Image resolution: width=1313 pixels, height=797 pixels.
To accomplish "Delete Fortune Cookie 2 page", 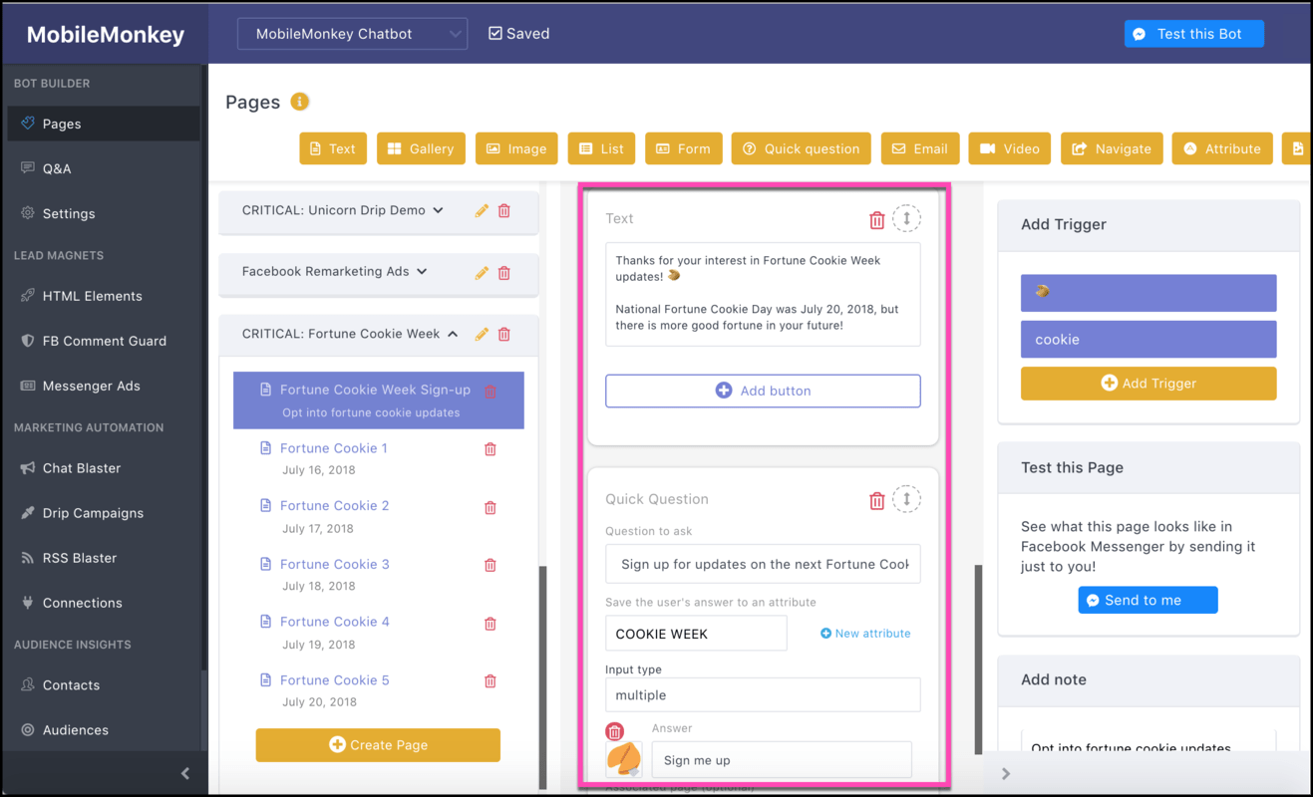I will click(x=491, y=507).
